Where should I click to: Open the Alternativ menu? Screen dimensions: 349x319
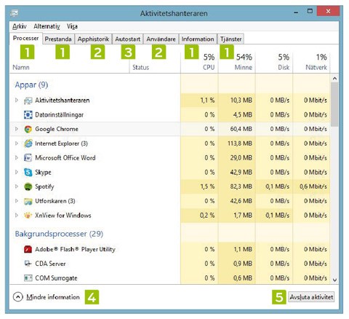(47, 26)
